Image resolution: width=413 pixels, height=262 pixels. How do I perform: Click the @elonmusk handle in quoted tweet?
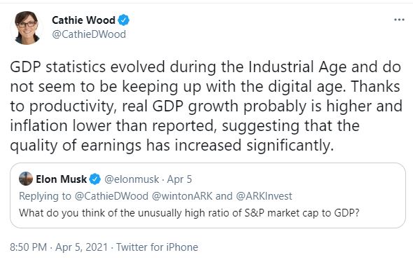[132, 179]
